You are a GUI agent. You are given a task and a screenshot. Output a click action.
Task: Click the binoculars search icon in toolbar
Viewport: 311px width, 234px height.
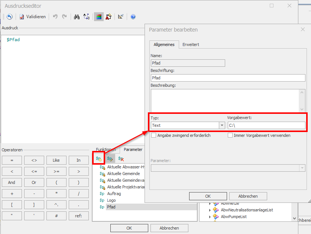(x=77, y=17)
